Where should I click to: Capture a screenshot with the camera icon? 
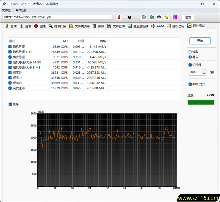[159, 17]
